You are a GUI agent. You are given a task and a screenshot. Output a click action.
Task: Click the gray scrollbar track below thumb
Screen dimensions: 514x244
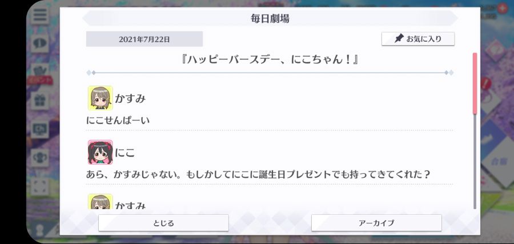(475, 161)
